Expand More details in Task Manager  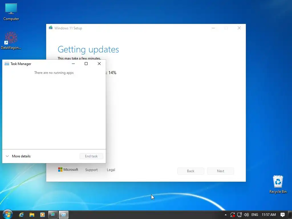pyautogui.click(x=18, y=156)
